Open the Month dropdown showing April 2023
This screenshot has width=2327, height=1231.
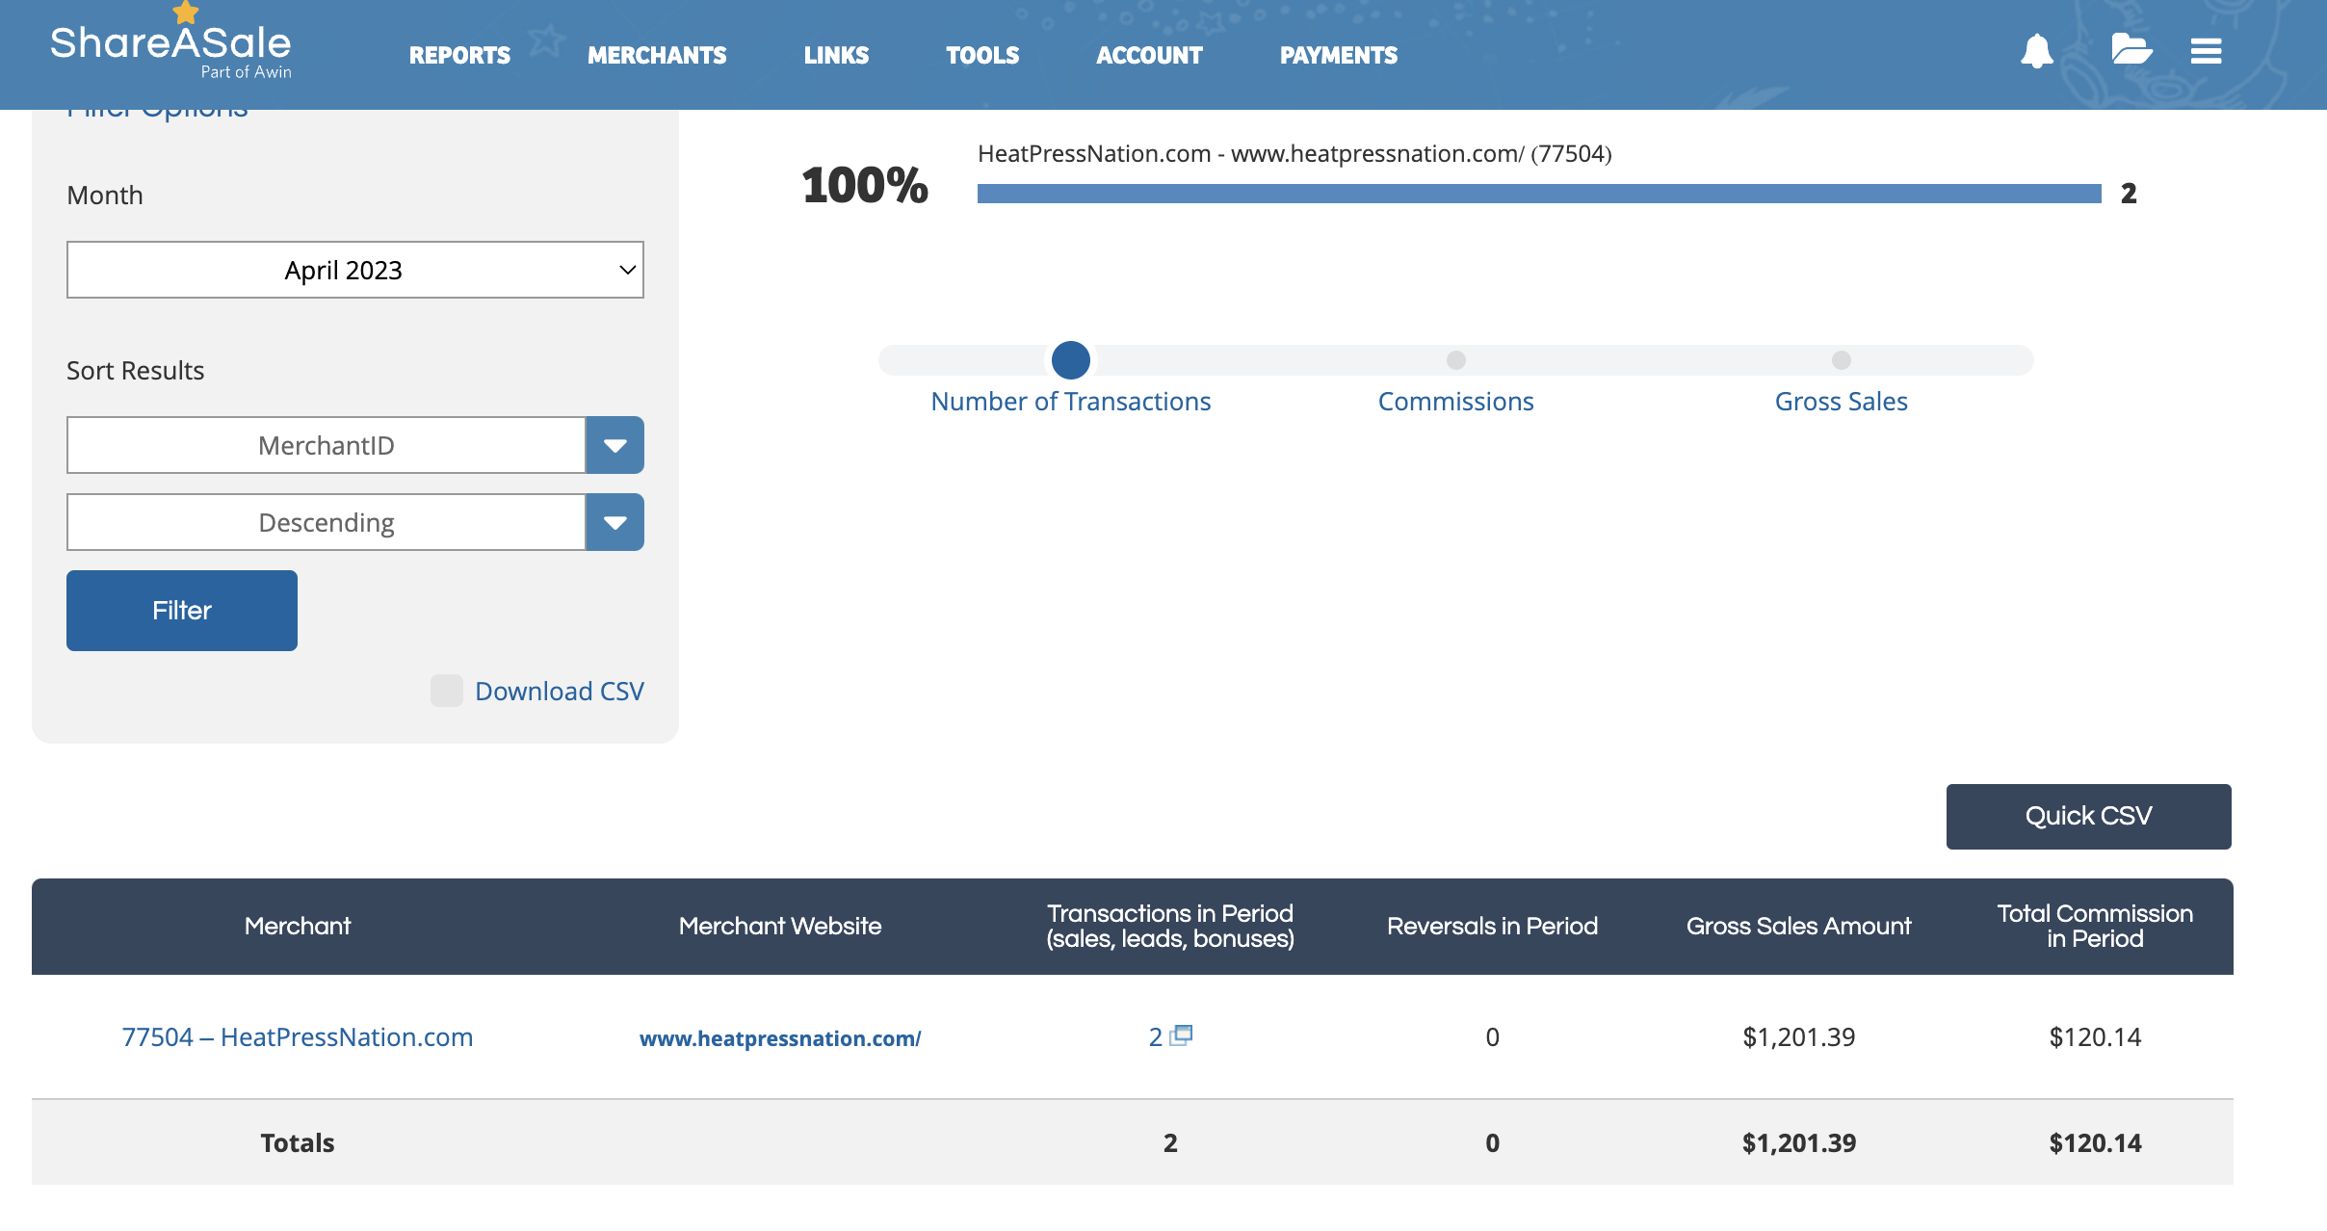(x=355, y=270)
